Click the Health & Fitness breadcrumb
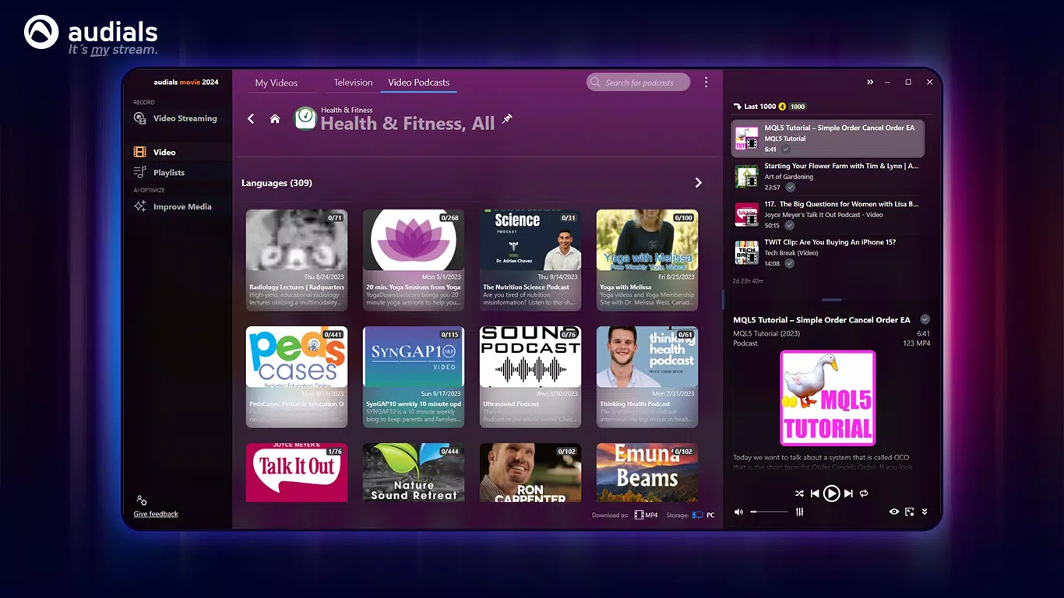This screenshot has width=1064, height=598. (x=347, y=111)
